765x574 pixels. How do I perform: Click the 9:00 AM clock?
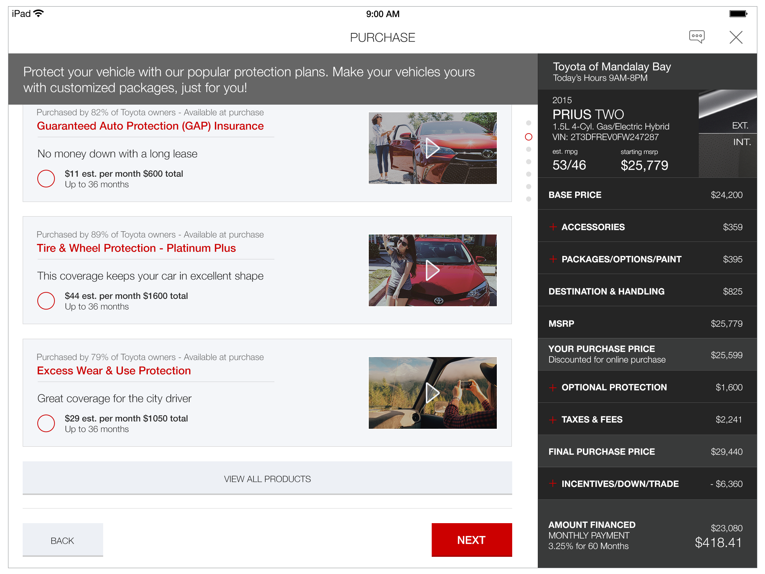coord(383,14)
